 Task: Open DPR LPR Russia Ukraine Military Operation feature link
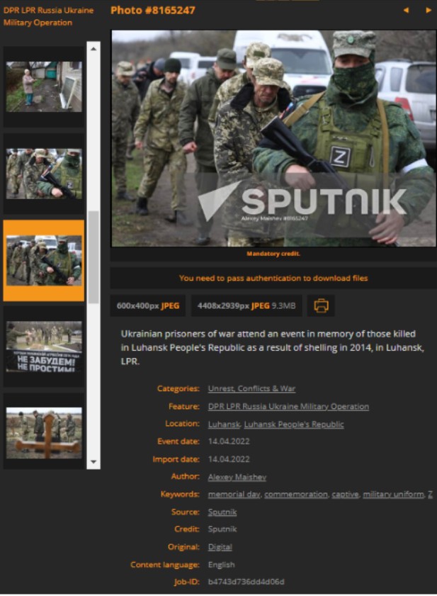(288, 406)
